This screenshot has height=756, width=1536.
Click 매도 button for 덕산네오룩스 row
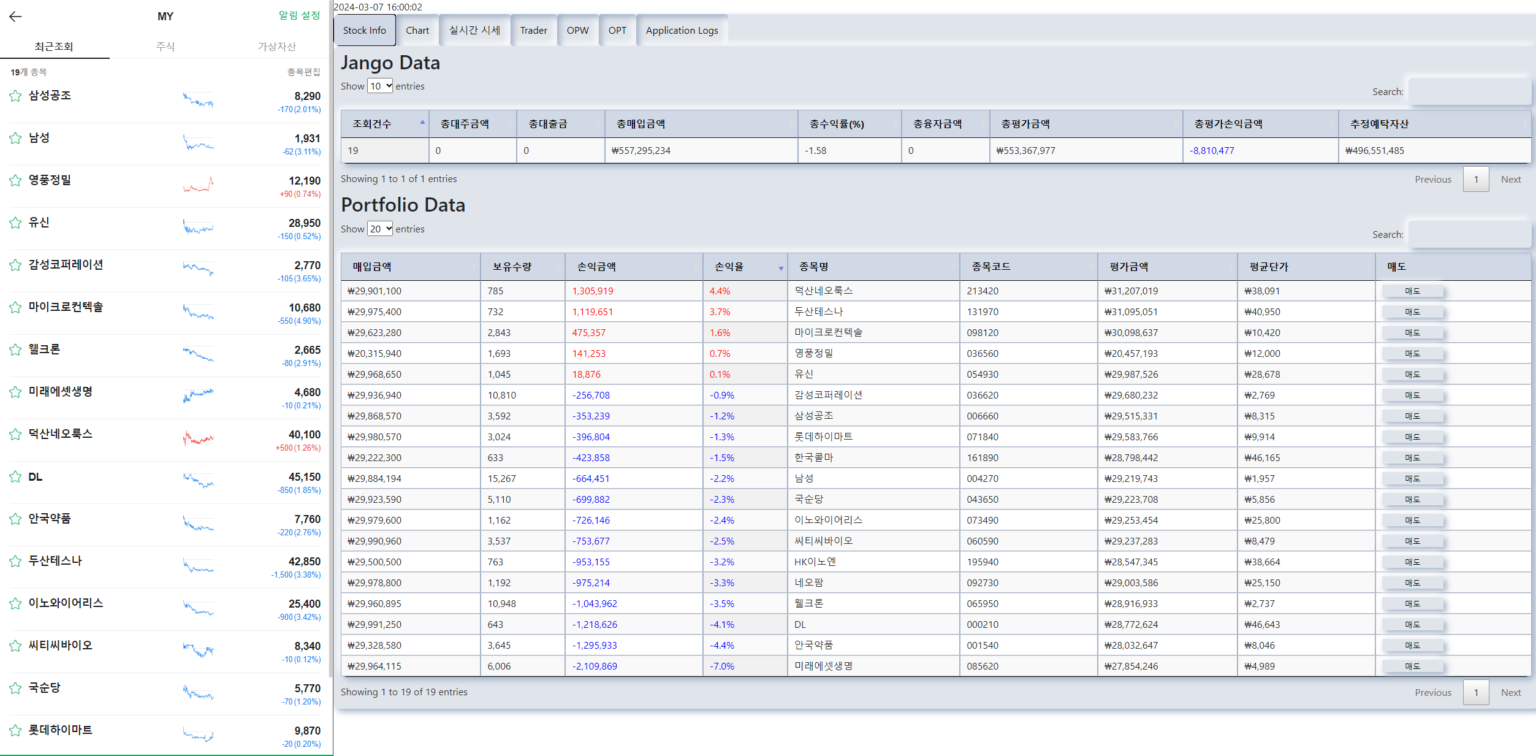coord(1412,291)
